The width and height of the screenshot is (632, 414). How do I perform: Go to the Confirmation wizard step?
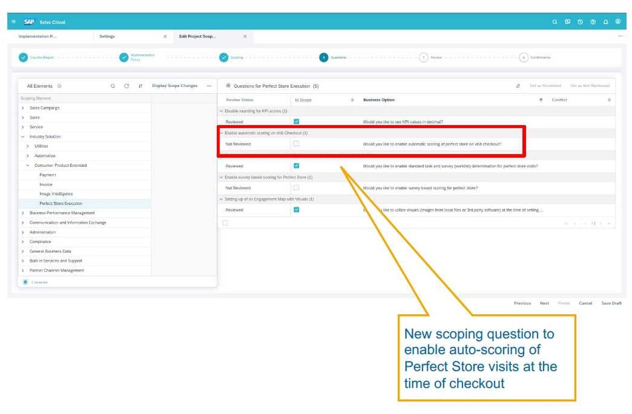coord(524,57)
